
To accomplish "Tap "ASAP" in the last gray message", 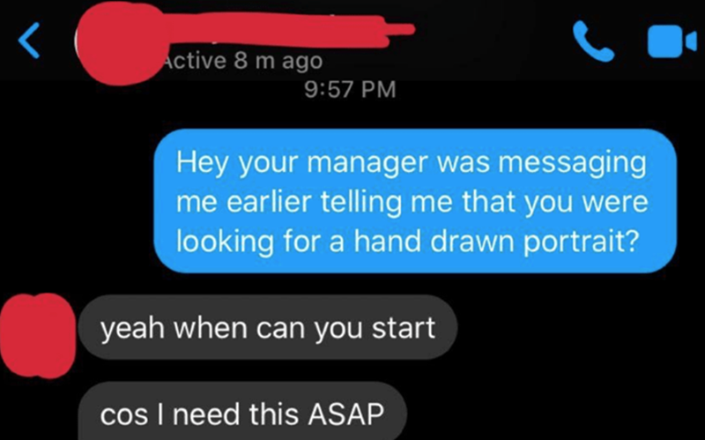I will click(345, 414).
